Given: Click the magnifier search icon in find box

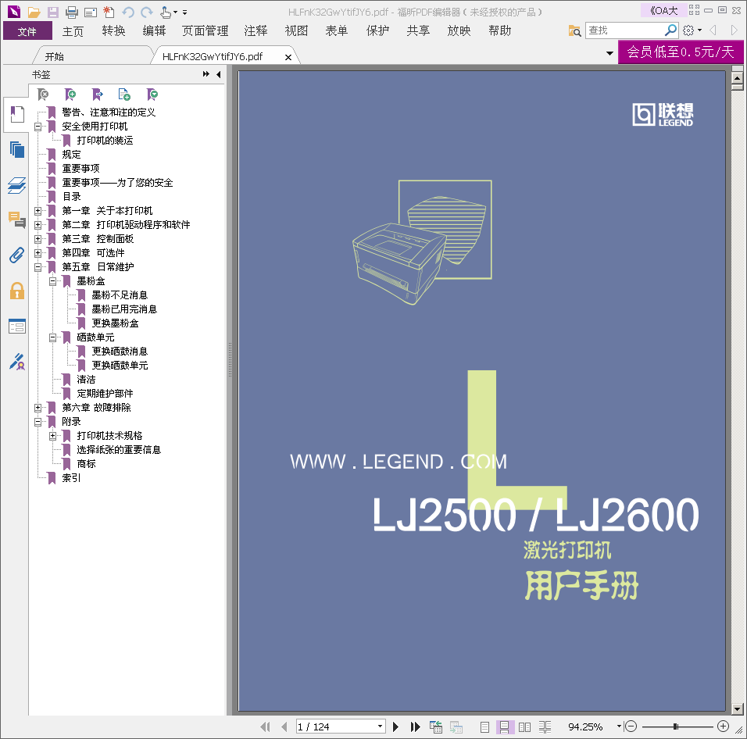Looking at the screenshot, I should (670, 30).
